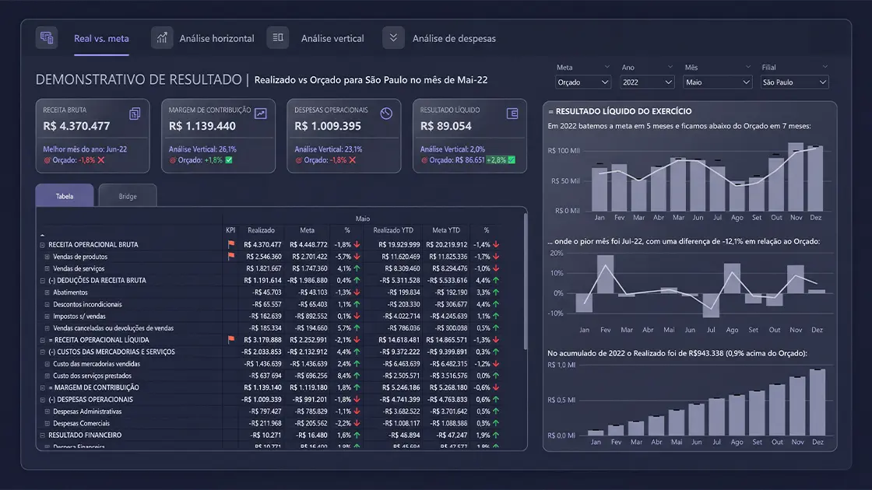Expand the Despesas Administrativas row
Screen dimensions: 872x490
[x=47, y=411]
